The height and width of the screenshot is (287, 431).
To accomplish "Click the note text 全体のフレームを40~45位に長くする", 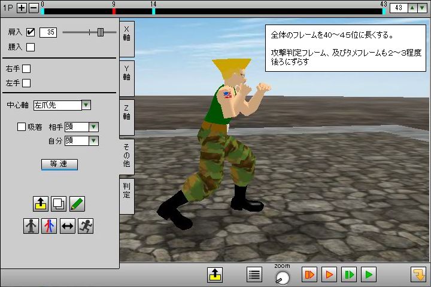I will tap(333, 35).
